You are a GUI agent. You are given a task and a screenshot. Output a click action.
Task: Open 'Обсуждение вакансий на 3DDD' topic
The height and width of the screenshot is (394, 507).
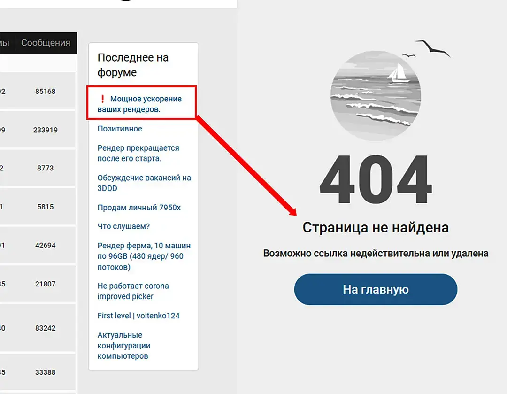144,183
